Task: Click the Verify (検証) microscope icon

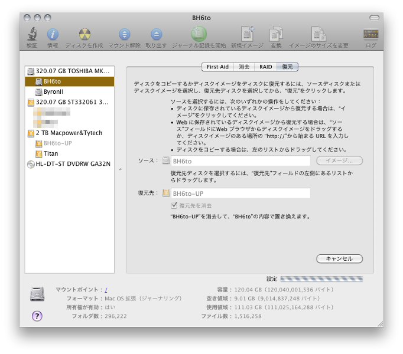Action: [x=32, y=34]
